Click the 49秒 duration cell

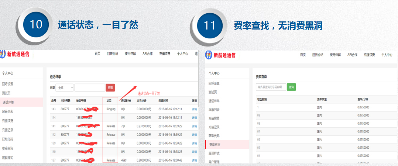[124, 160]
